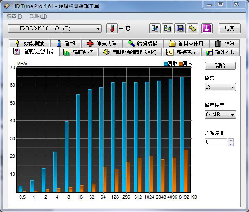Image resolution: width=249 pixels, height=212 pixels.
Task: Open the 磁碟監控 tab
Action: 78,52
